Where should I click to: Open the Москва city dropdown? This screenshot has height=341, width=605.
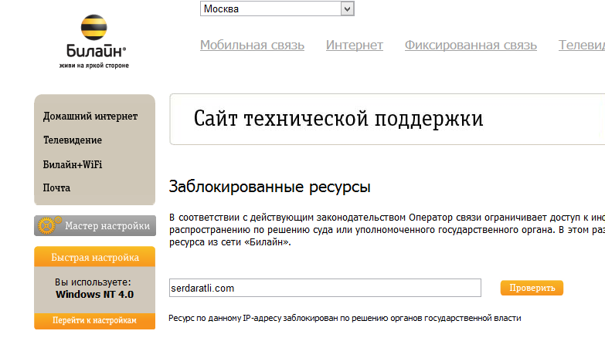coord(277,8)
